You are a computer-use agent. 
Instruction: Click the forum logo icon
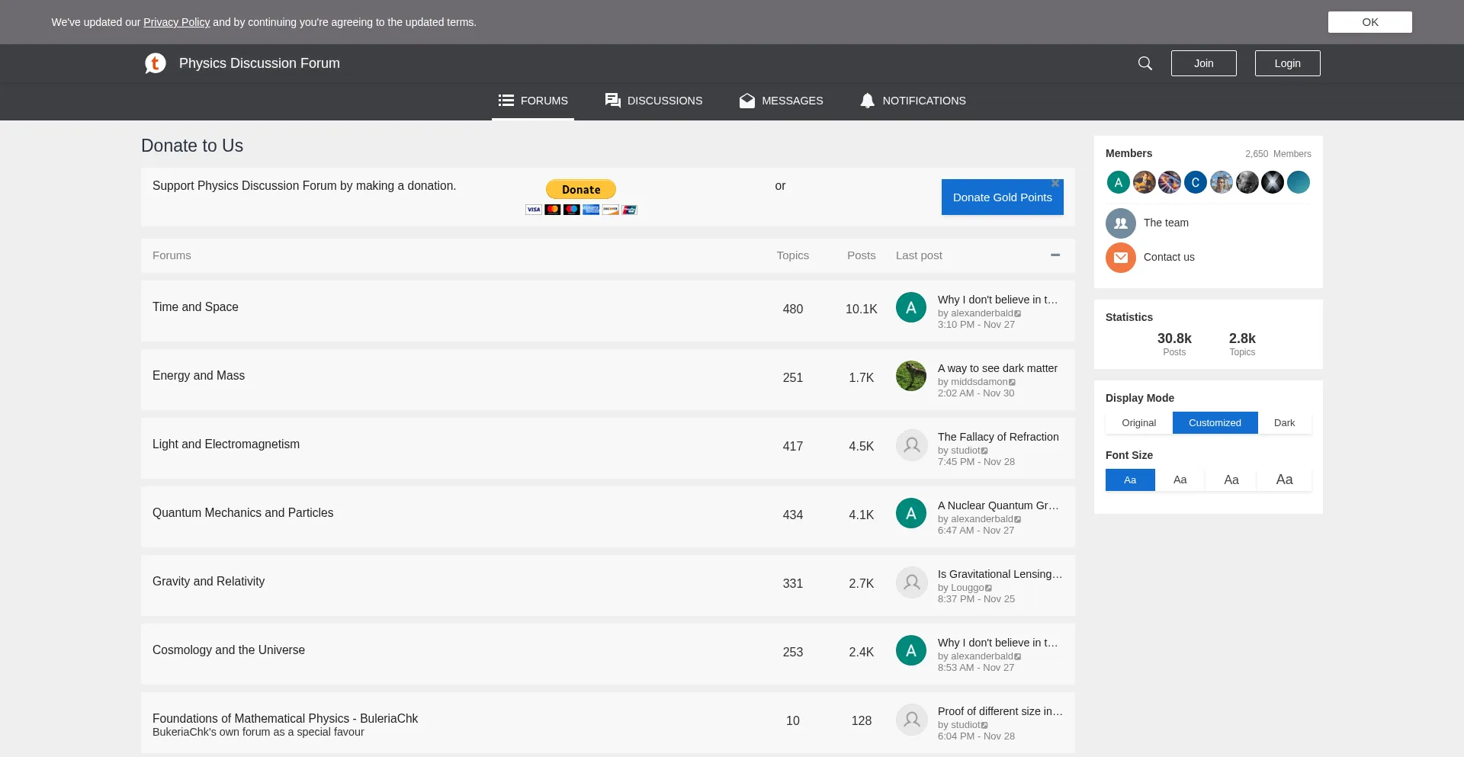point(156,63)
